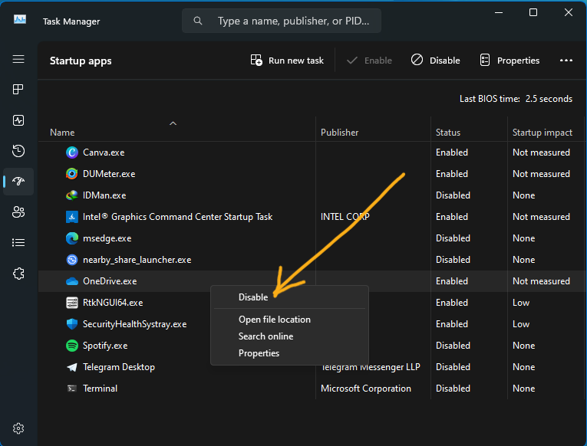This screenshot has height=446, width=587.
Task: Go to Processes page in sidebar
Action: (18, 90)
